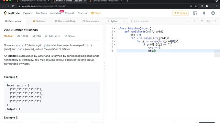
Task: Click the side tab on editor right edge
Action: pyautogui.click(x=217, y=53)
